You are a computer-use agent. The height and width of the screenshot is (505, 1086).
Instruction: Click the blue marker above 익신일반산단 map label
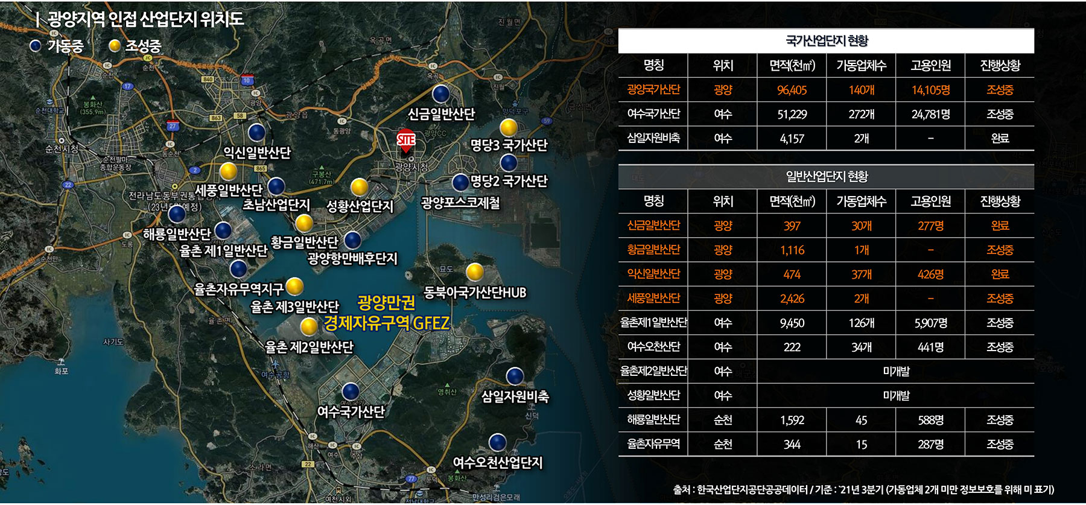[x=257, y=132]
